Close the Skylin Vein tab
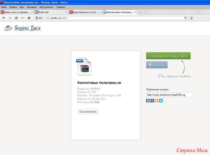The width and height of the screenshot is (210, 155). [x=66, y=12]
